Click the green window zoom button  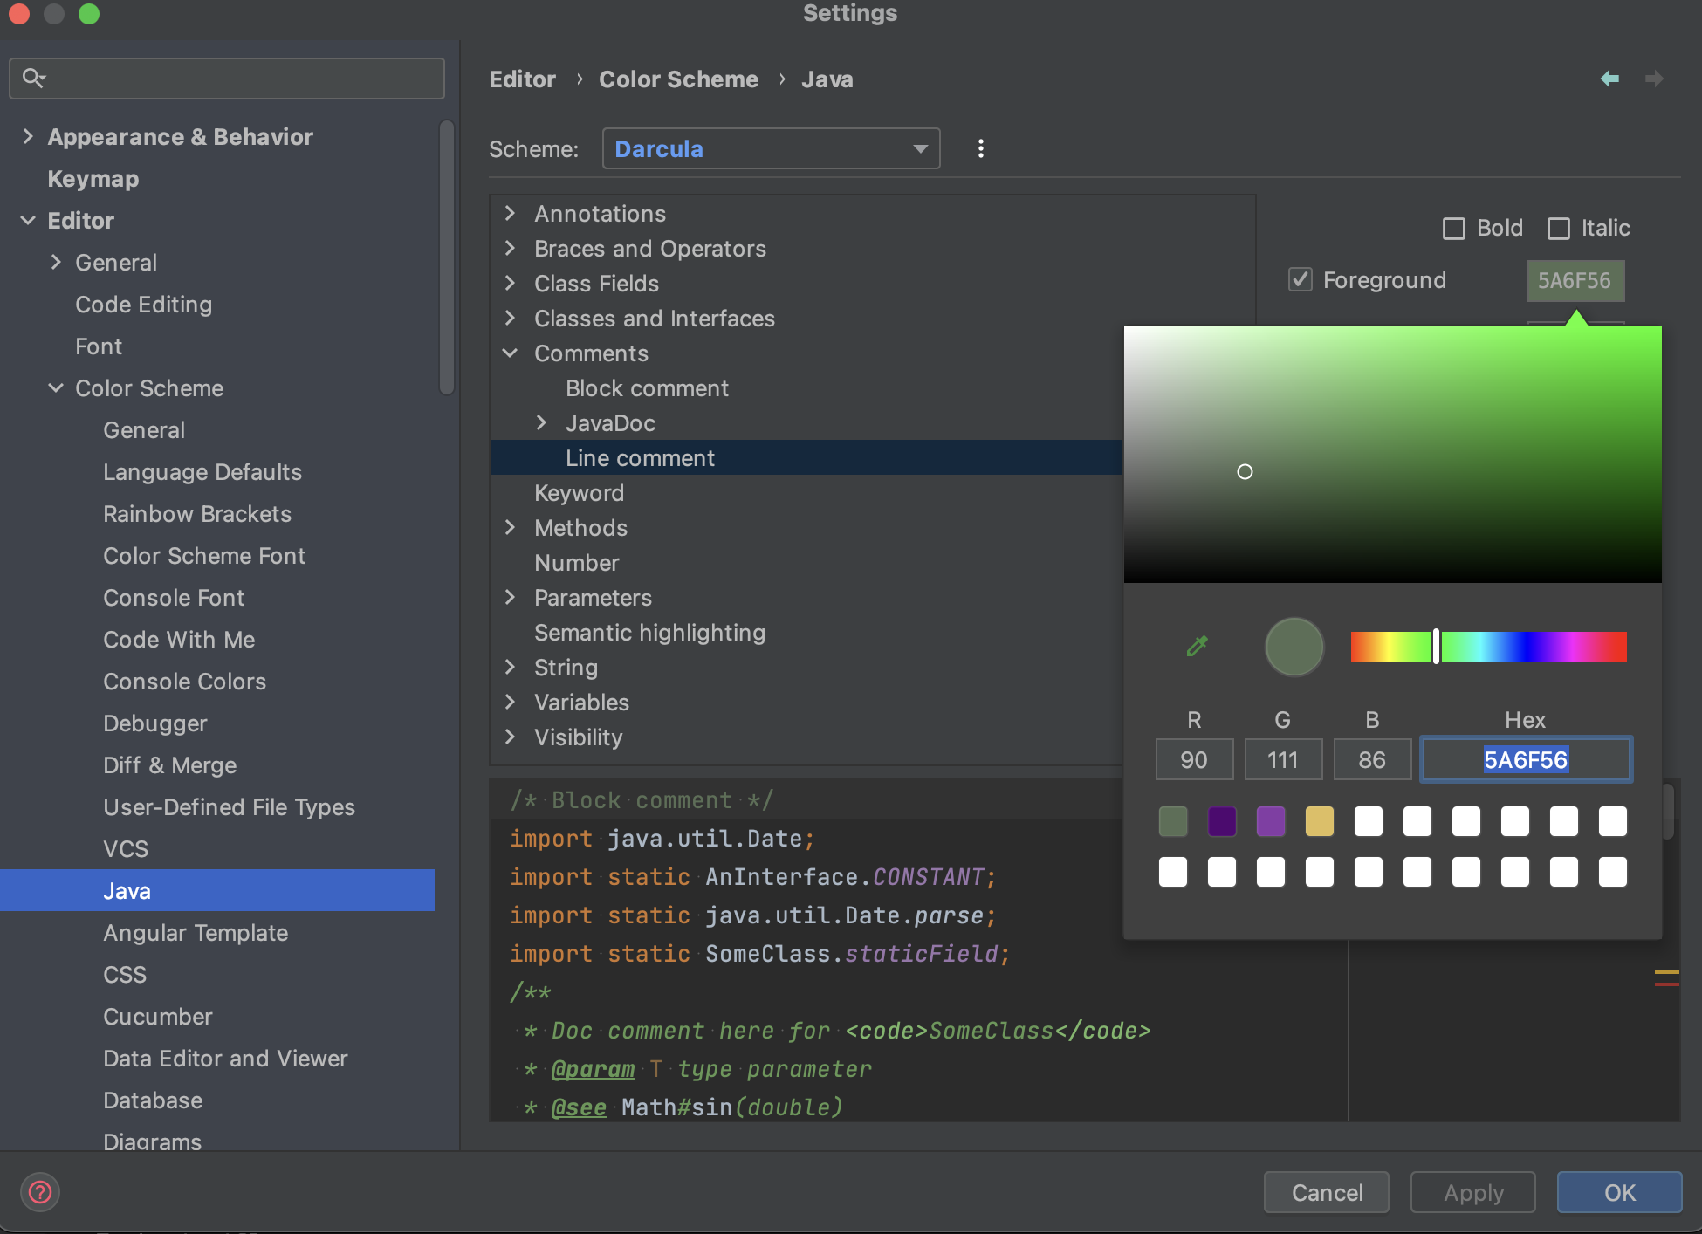point(89,14)
